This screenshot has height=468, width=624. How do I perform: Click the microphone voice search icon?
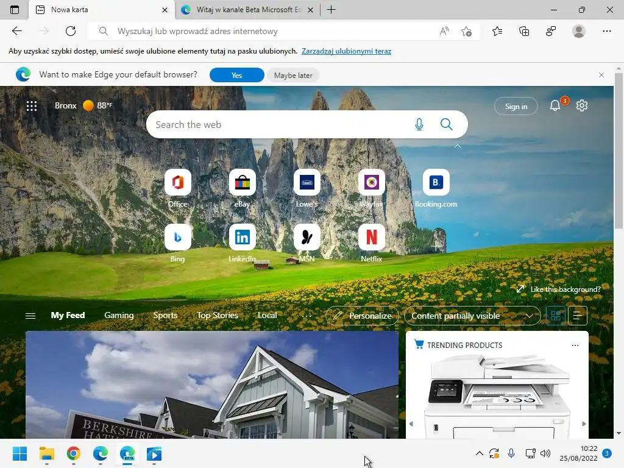point(419,124)
